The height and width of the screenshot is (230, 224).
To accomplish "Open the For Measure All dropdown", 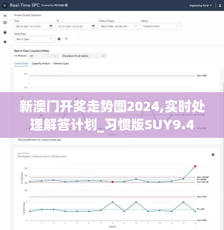I will (x=43, y=56).
